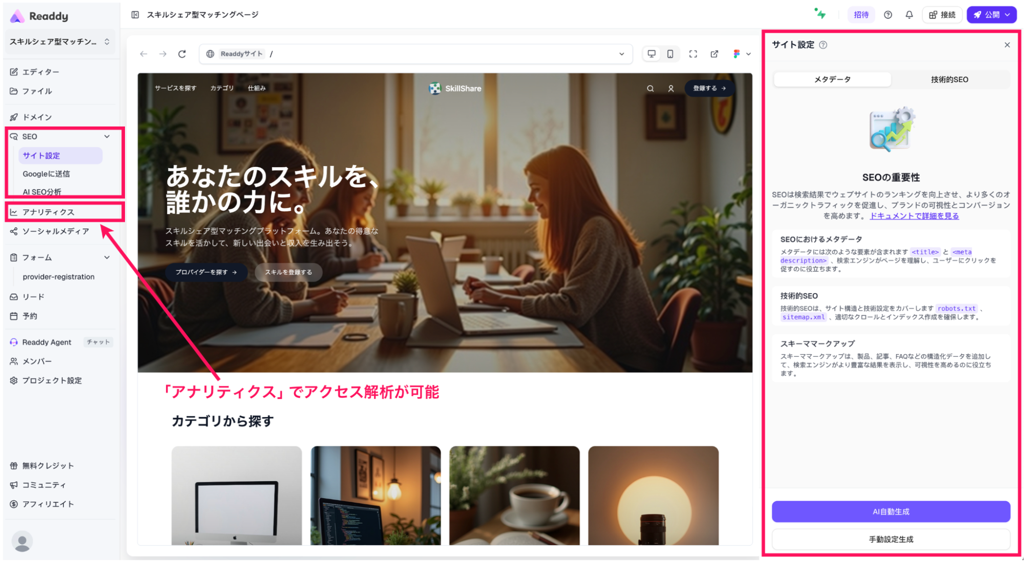Select the laptop with code category thumbnail
1024x561 pixels.
coord(375,495)
